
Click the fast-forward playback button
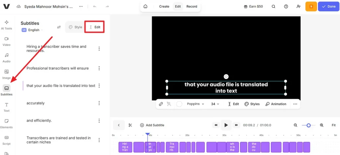(236, 125)
